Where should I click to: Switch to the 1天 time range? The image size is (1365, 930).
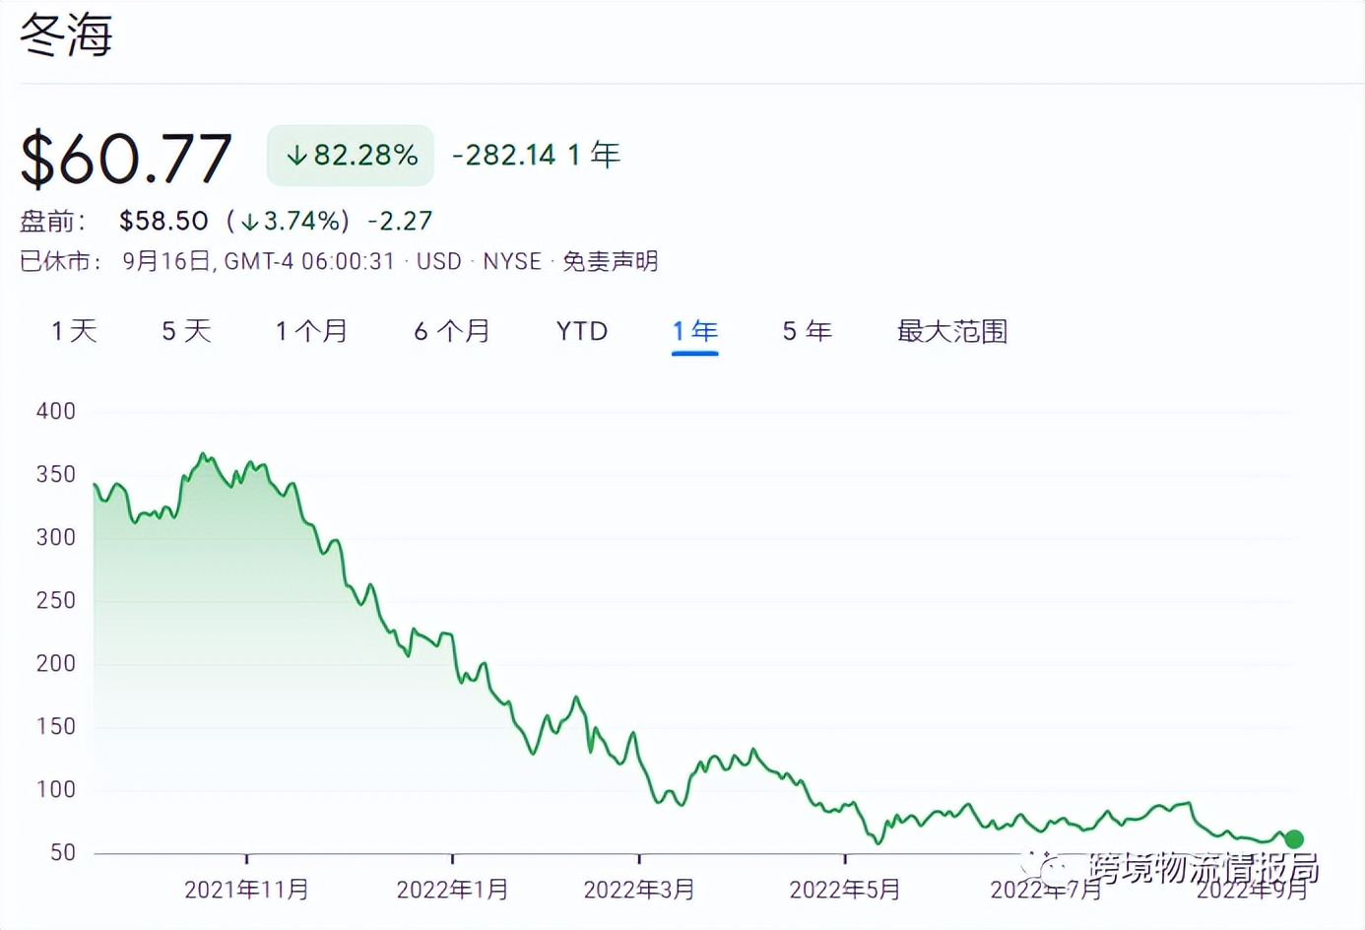[x=73, y=332]
